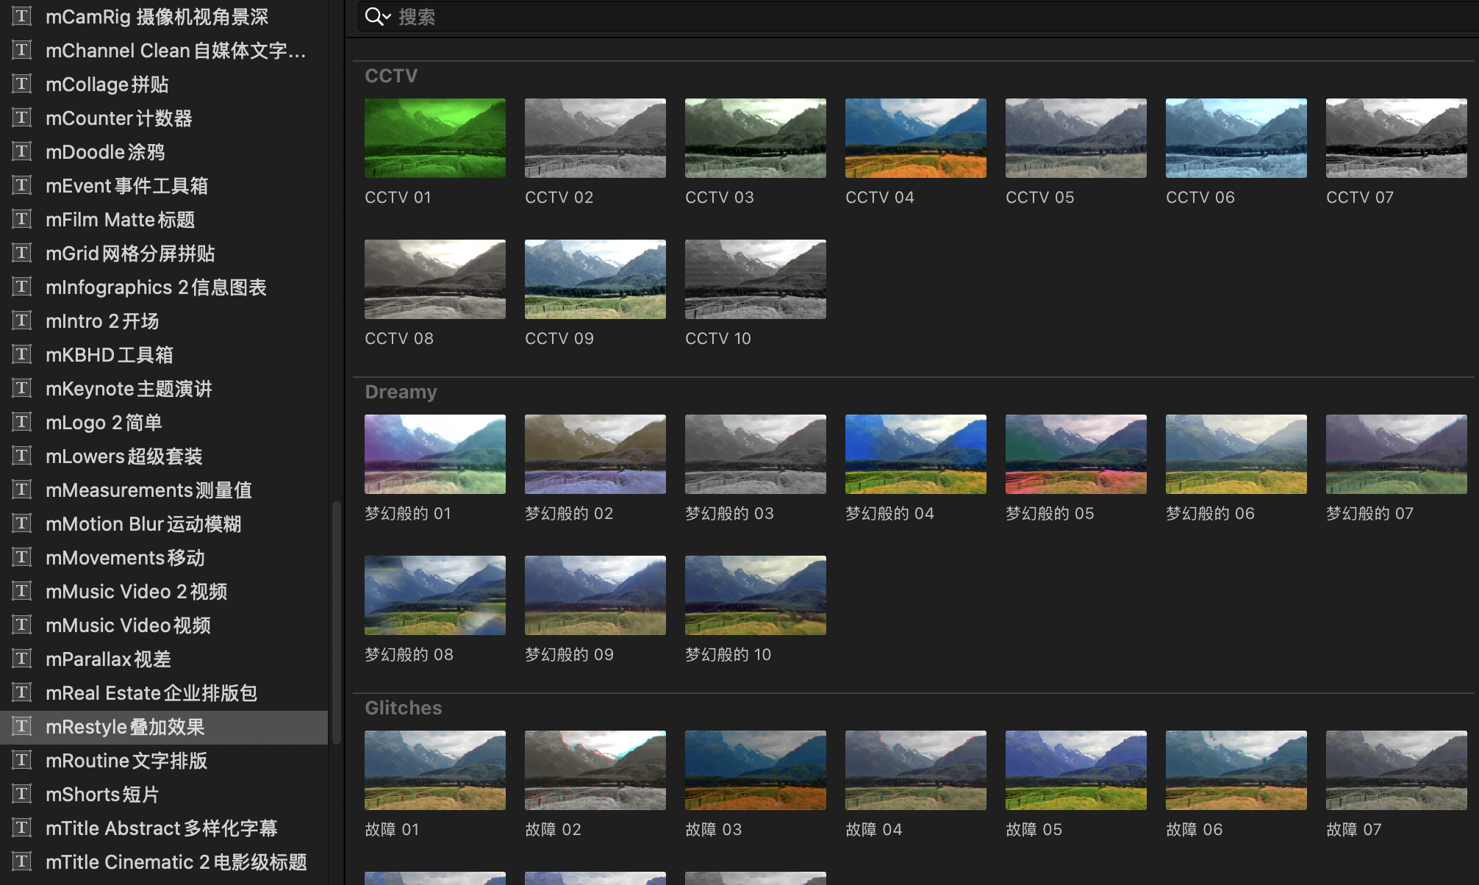The width and height of the screenshot is (1479, 885).
Task: Open mInfographics 2 信息图表 category
Action: tap(164, 287)
